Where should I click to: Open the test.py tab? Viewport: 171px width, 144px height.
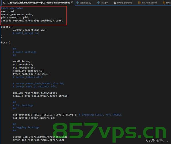(102, 3)
